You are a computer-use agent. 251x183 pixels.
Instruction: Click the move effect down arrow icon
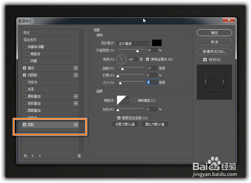(40, 156)
